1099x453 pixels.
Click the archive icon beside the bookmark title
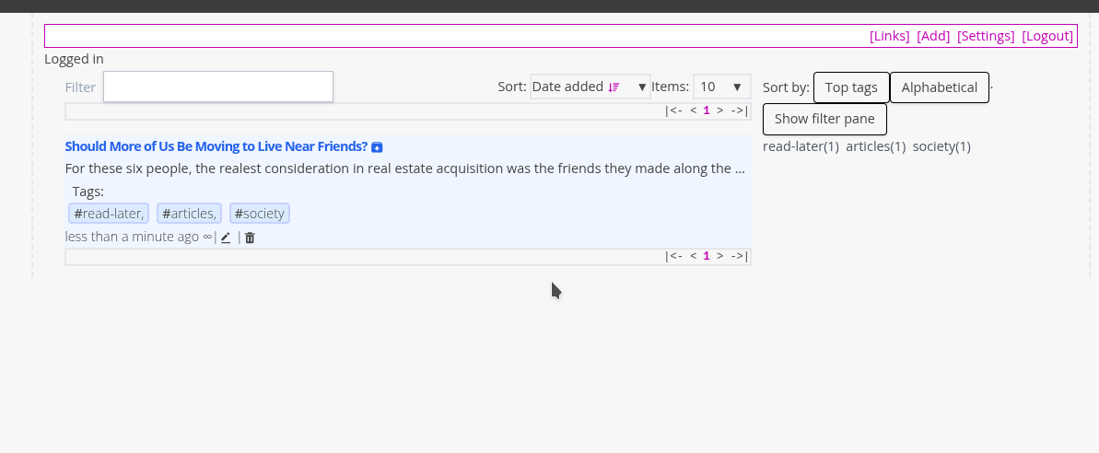click(377, 147)
